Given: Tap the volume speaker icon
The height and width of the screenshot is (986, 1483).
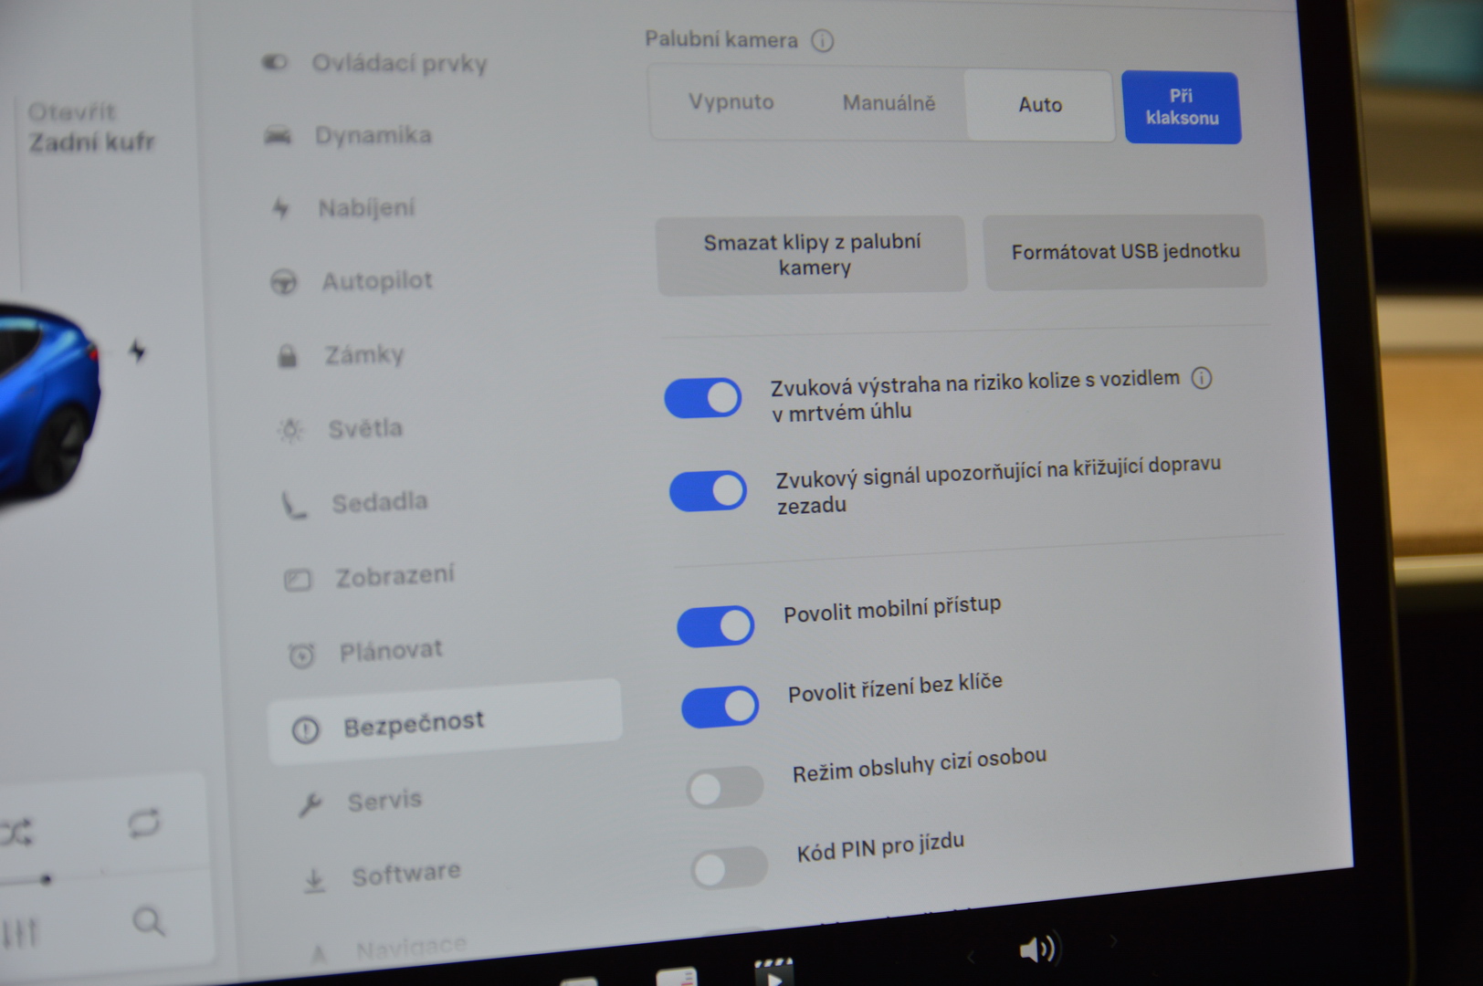Looking at the screenshot, I should coord(1036,949).
